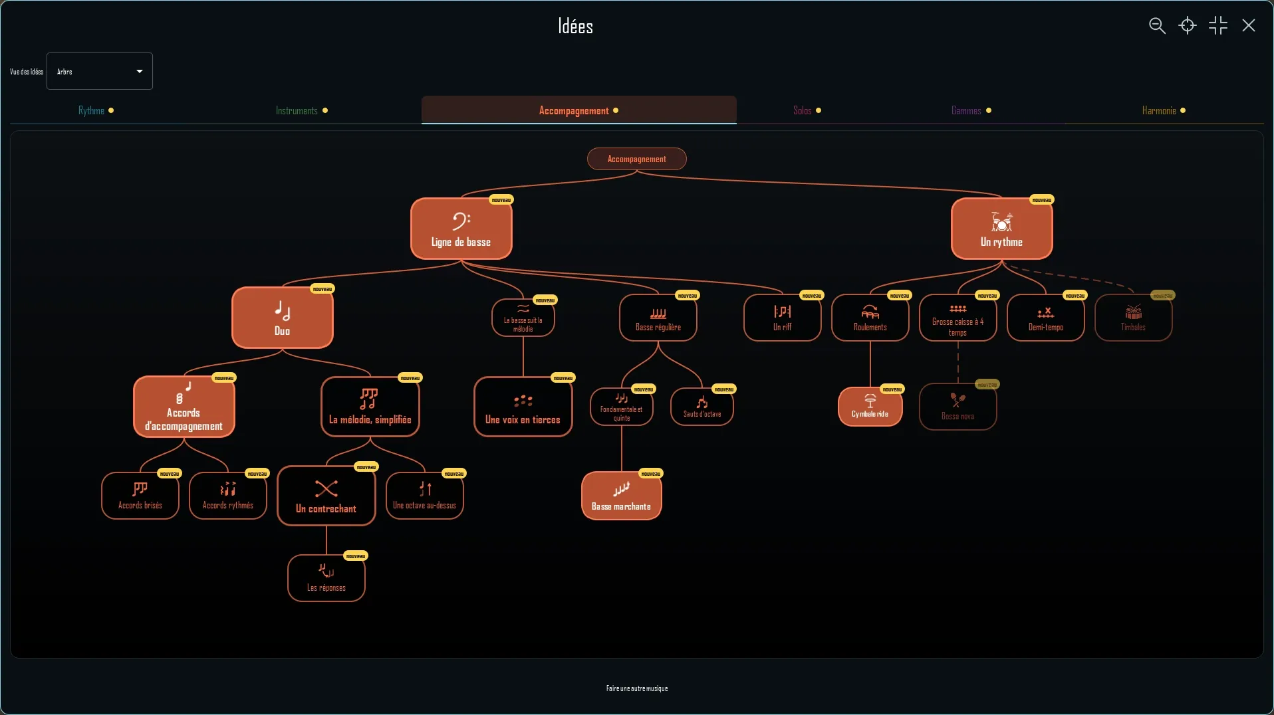Switch to the Rythme tab

point(96,111)
